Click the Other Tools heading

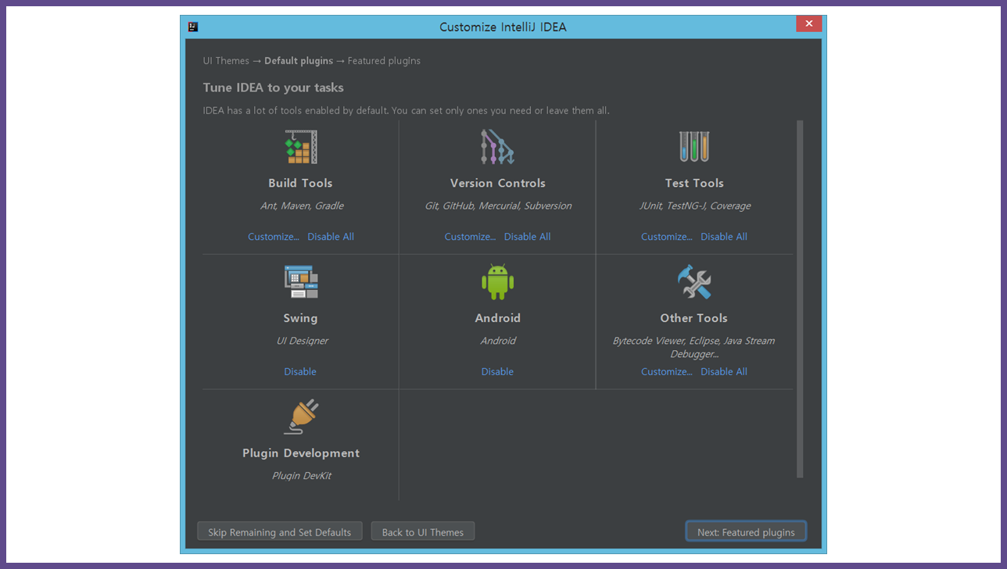point(694,318)
